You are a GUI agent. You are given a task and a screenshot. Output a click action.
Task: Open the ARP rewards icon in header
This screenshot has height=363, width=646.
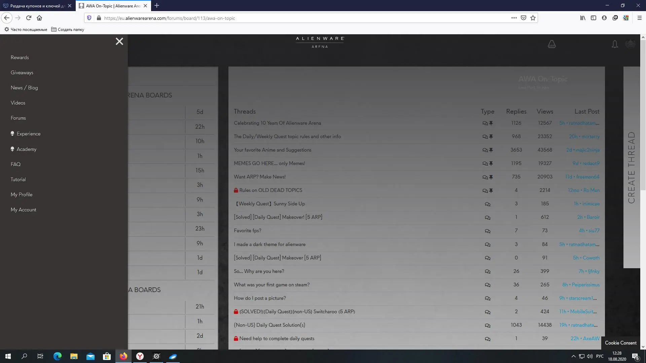(552, 44)
